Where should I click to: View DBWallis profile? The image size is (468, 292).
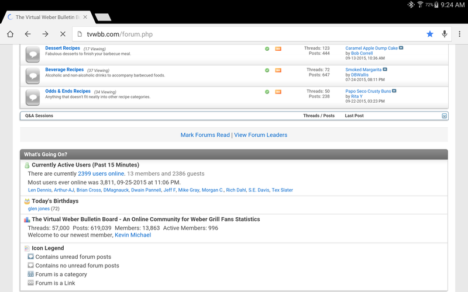pos(360,75)
